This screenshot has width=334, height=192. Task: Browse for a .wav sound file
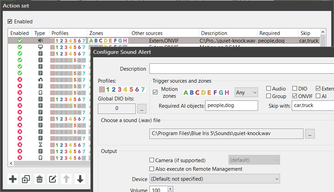tap(310, 134)
